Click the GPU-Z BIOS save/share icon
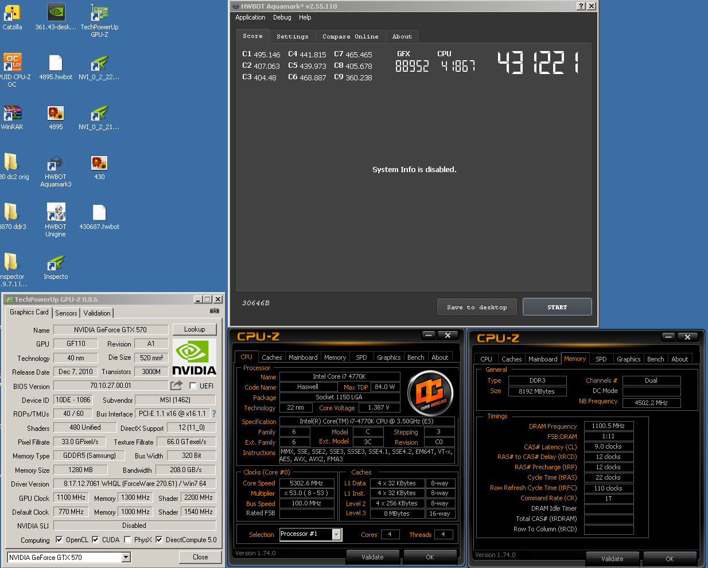Image resolution: width=708 pixels, height=568 pixels. (177, 386)
